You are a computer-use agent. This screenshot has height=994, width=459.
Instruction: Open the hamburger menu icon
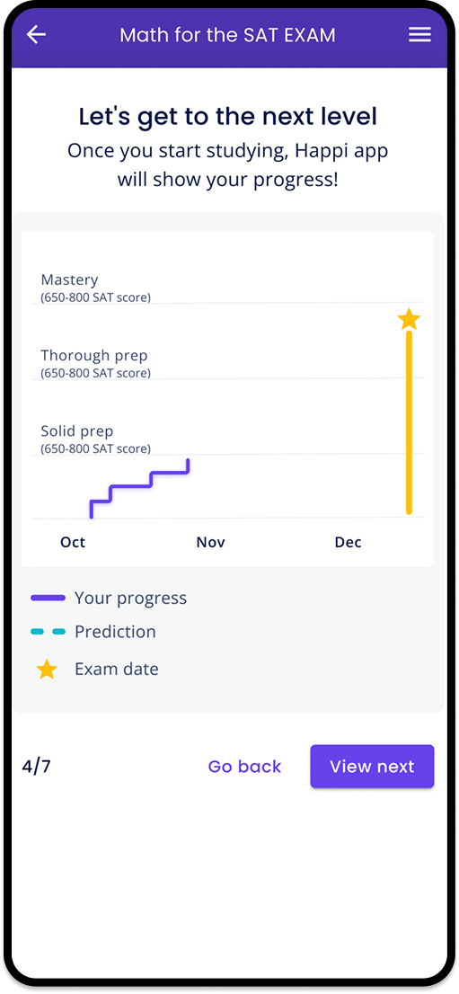pyautogui.click(x=419, y=35)
